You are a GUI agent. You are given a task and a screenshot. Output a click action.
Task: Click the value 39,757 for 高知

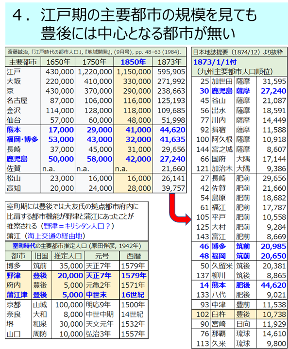[173, 188]
